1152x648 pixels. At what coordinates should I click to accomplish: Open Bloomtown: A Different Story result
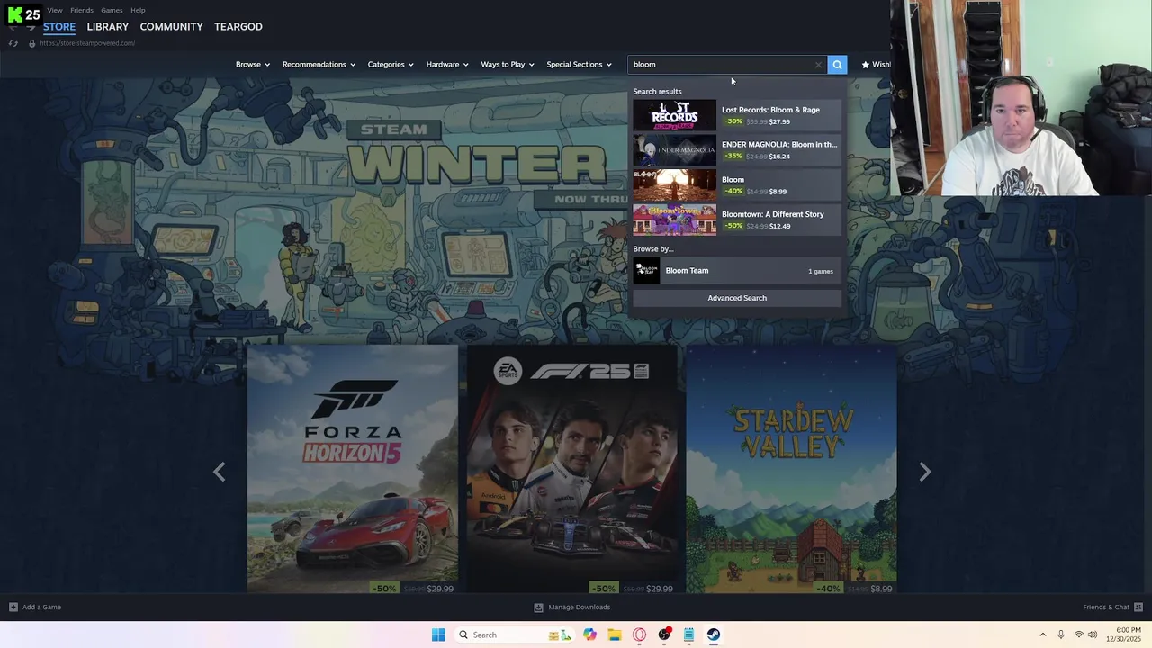click(x=737, y=220)
